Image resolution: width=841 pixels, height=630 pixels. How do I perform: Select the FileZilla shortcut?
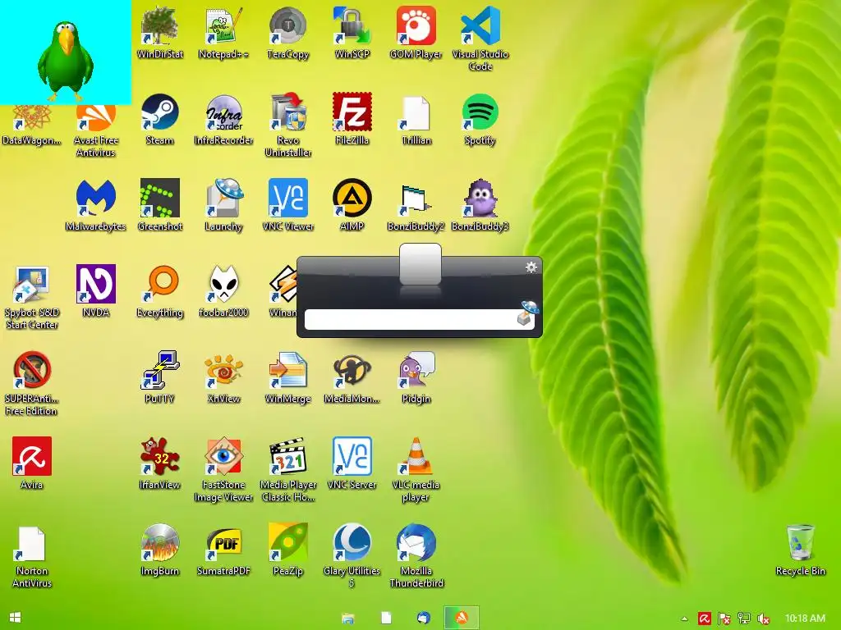pyautogui.click(x=352, y=119)
